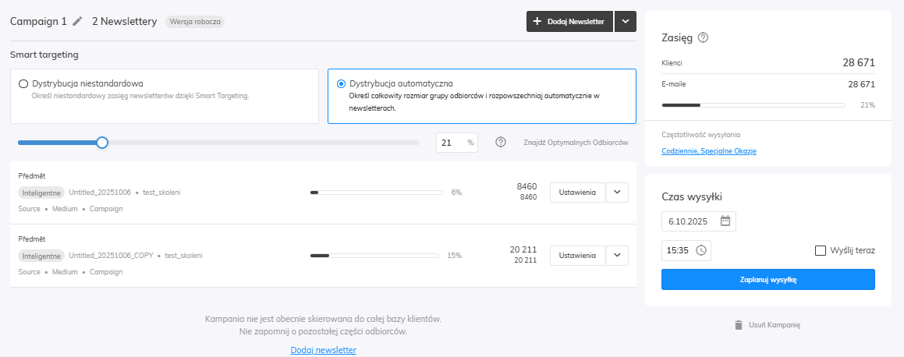
Task: Open the calendar icon in date field
Action: (725, 221)
